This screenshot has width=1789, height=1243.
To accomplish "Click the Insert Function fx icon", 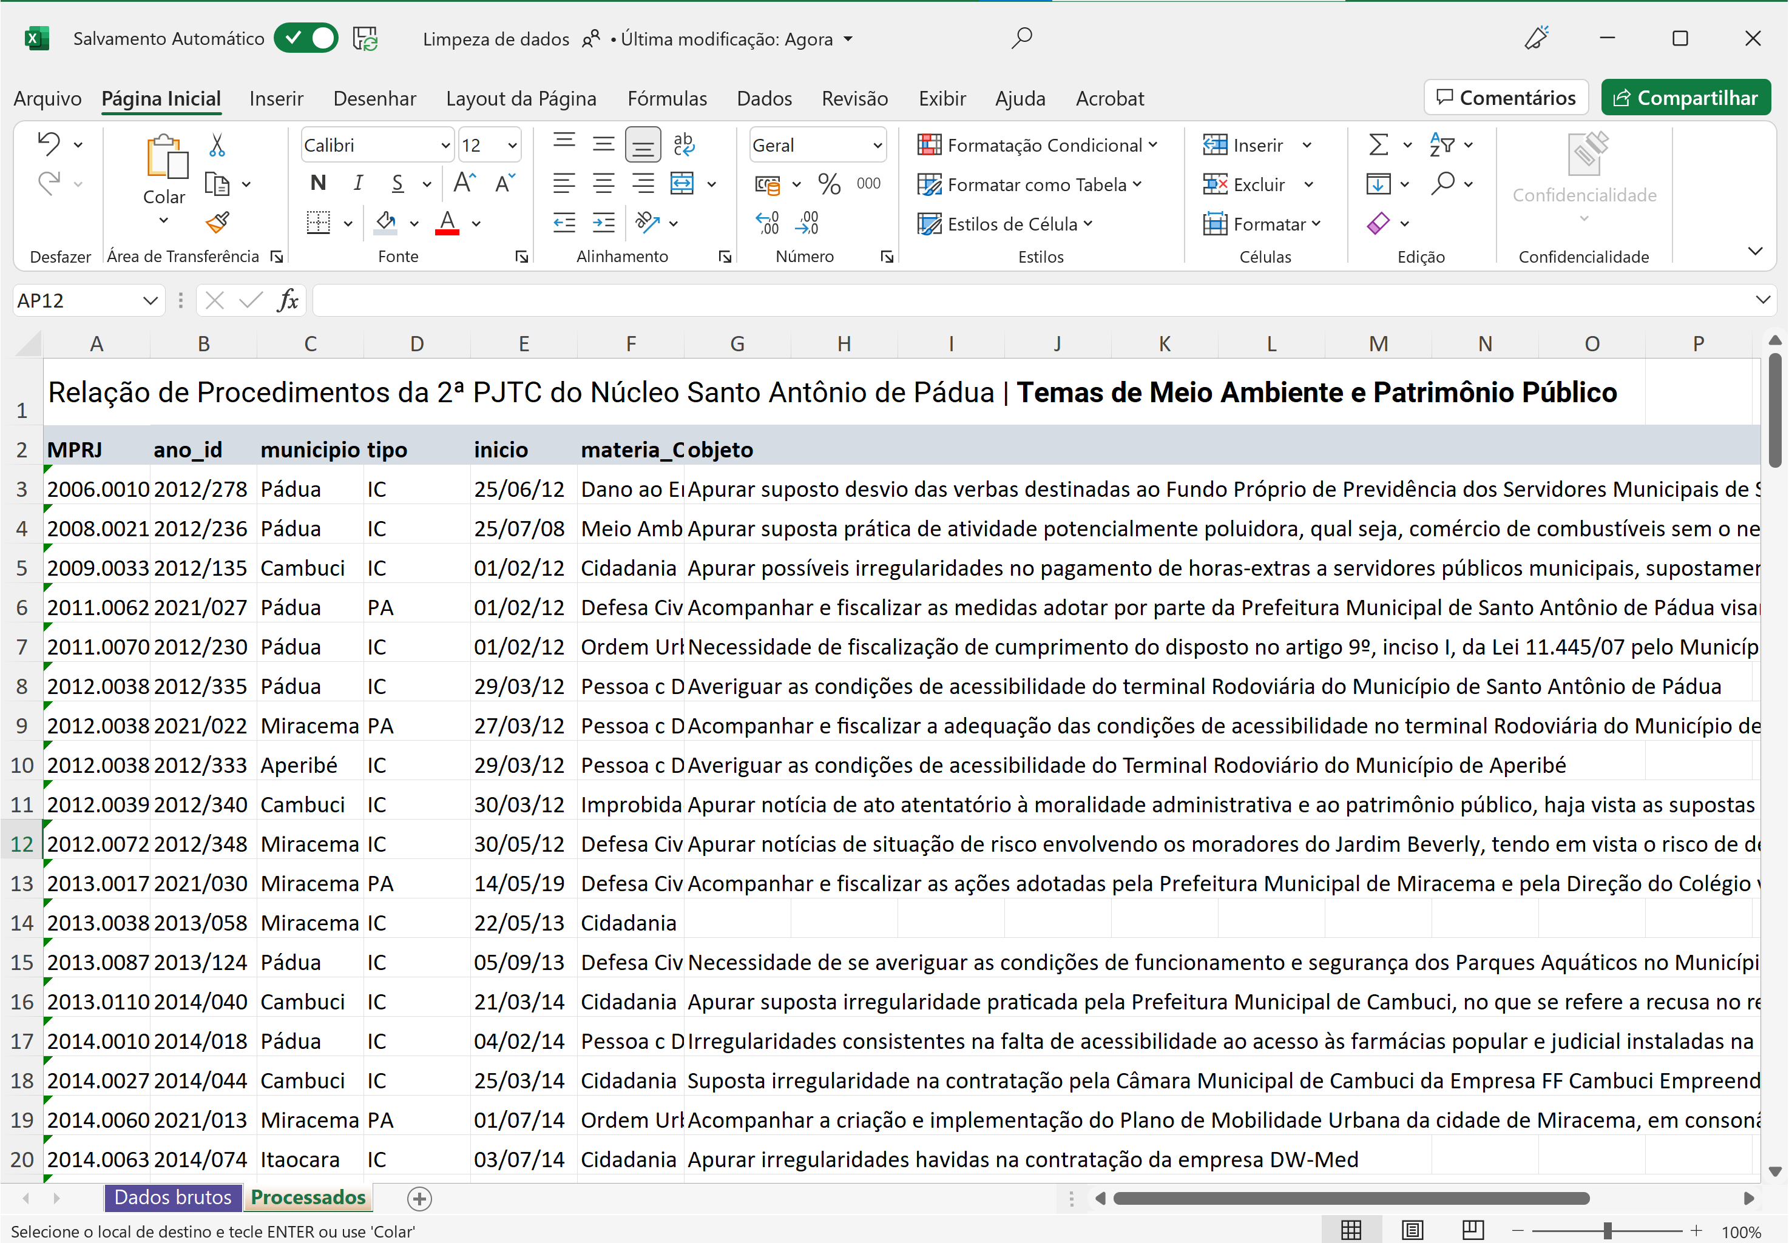I will (288, 301).
